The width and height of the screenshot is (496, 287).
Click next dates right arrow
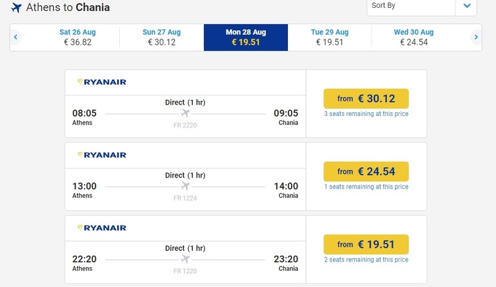[476, 37]
